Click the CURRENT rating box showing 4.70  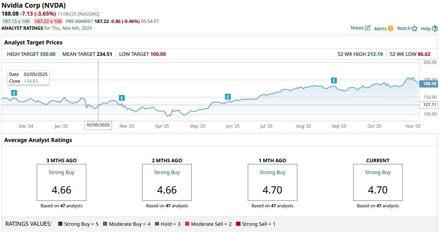[x=378, y=182]
